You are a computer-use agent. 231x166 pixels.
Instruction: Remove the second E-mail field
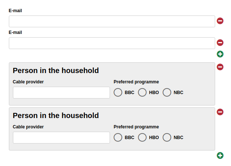pyautogui.click(x=220, y=43)
